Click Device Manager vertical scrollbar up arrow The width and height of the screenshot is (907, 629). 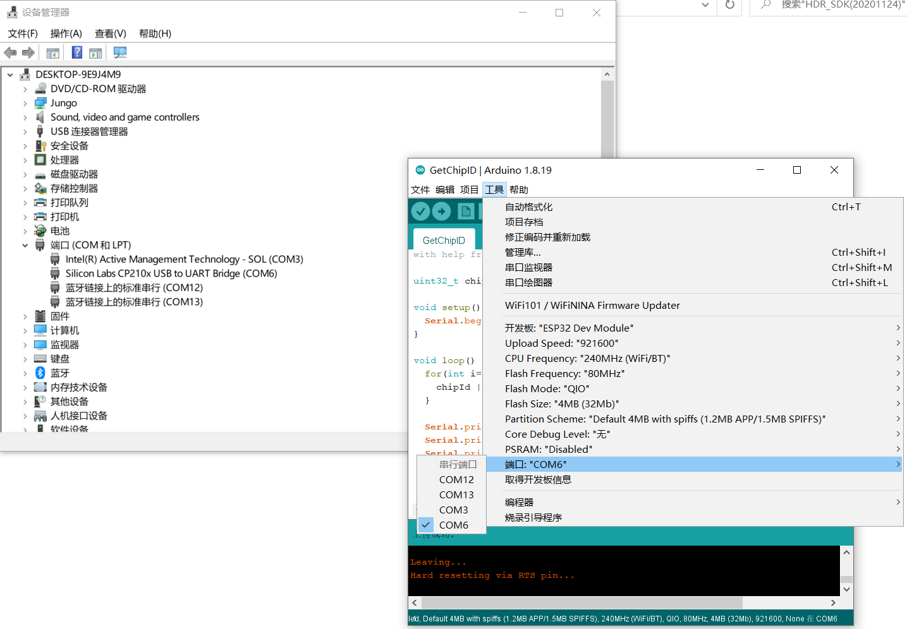(607, 75)
